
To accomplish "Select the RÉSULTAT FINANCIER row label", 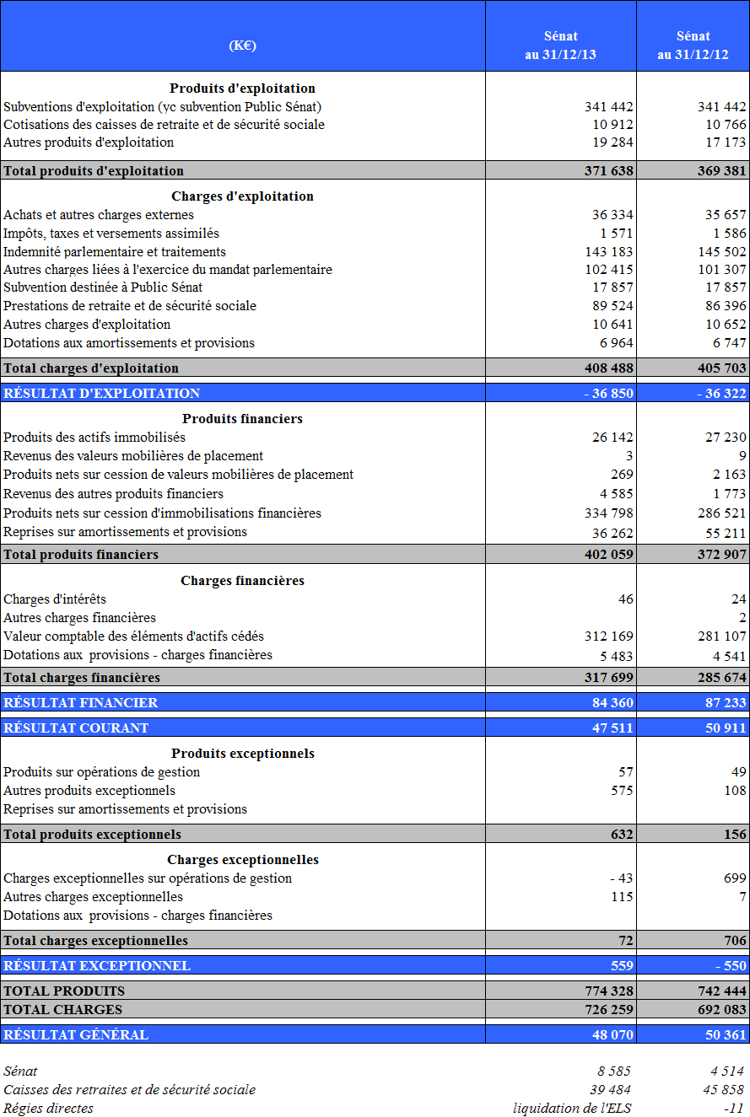I will pyautogui.click(x=81, y=703).
